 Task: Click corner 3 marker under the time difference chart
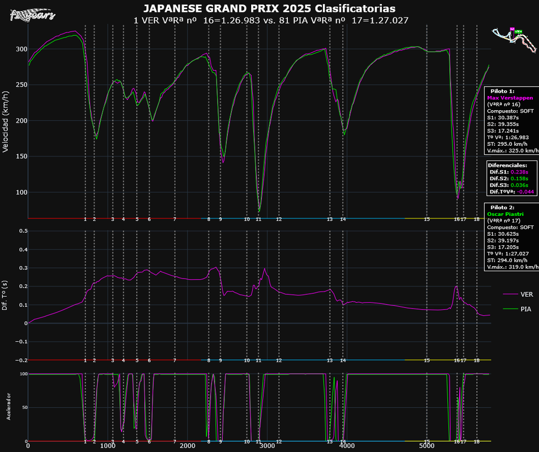113,360
